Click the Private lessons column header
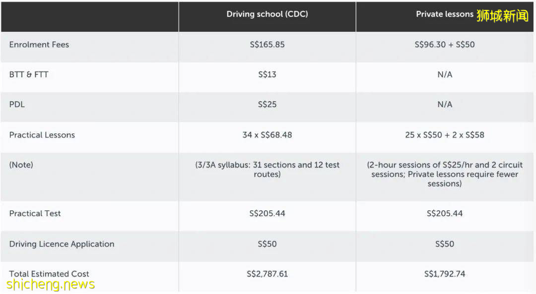The image size is (536, 294). (x=444, y=14)
